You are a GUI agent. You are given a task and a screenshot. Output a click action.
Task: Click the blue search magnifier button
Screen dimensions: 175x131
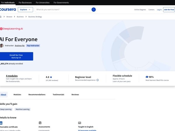(x=94, y=10)
